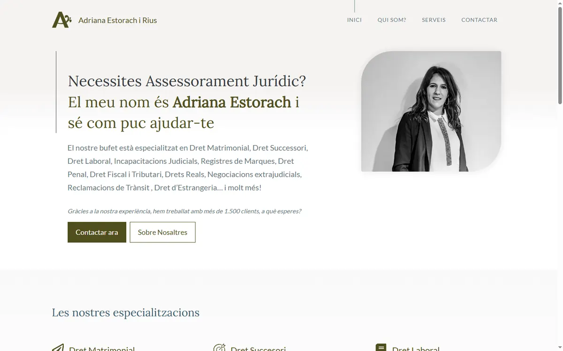The width and height of the screenshot is (563, 351).
Task: Open the INICI menu item
Action: click(x=354, y=20)
